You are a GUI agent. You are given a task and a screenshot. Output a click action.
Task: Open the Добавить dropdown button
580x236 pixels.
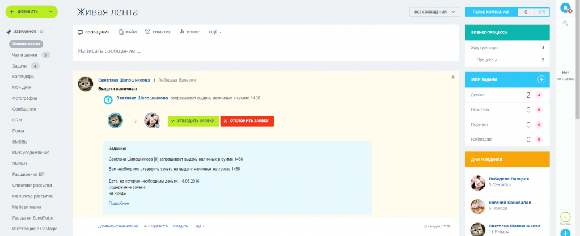coord(31,12)
